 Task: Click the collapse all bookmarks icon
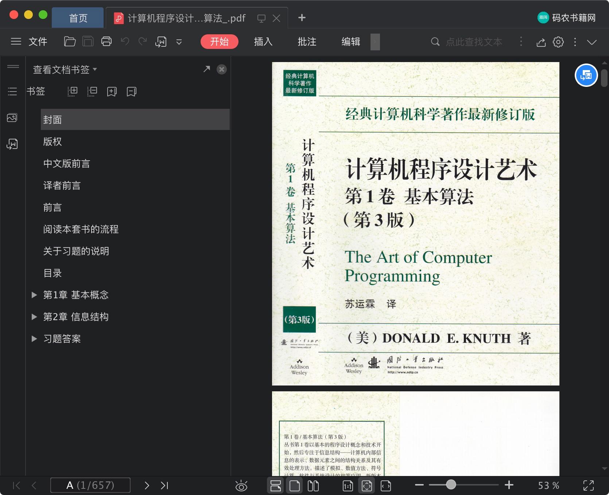click(92, 91)
